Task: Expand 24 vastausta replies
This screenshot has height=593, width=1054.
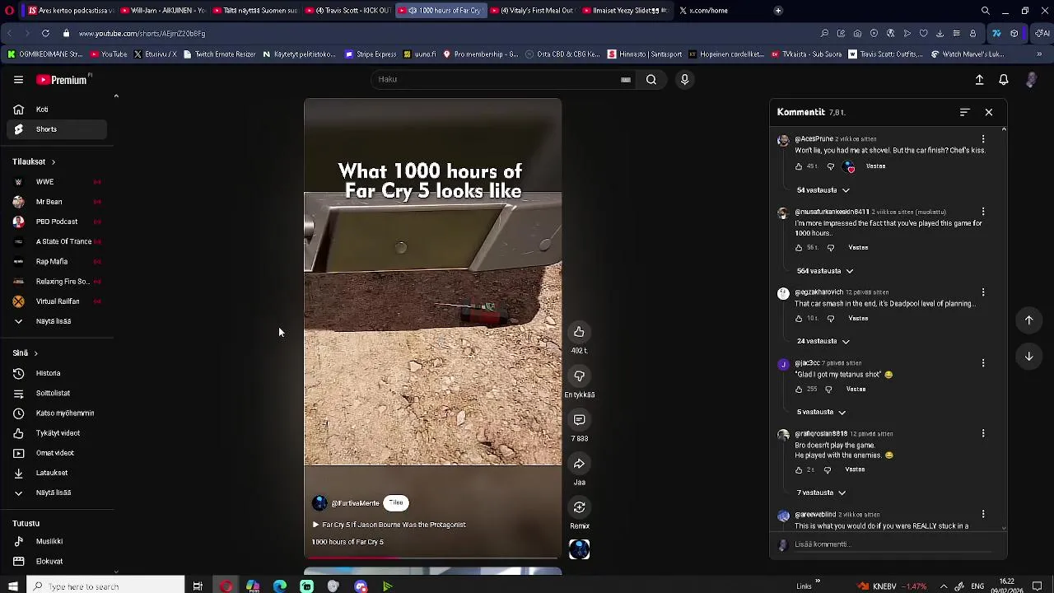Action: tap(823, 341)
